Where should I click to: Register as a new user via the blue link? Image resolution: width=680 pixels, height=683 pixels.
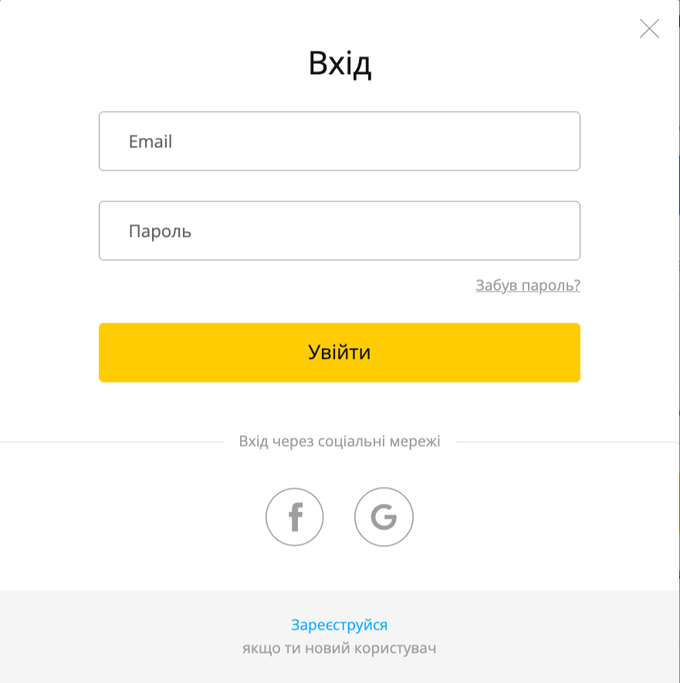339,625
